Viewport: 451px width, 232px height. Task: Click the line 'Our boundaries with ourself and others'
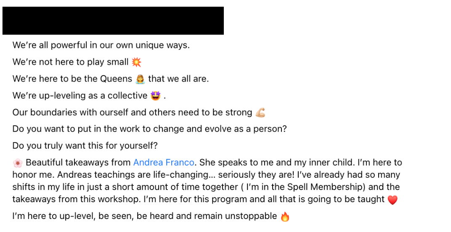click(132, 112)
